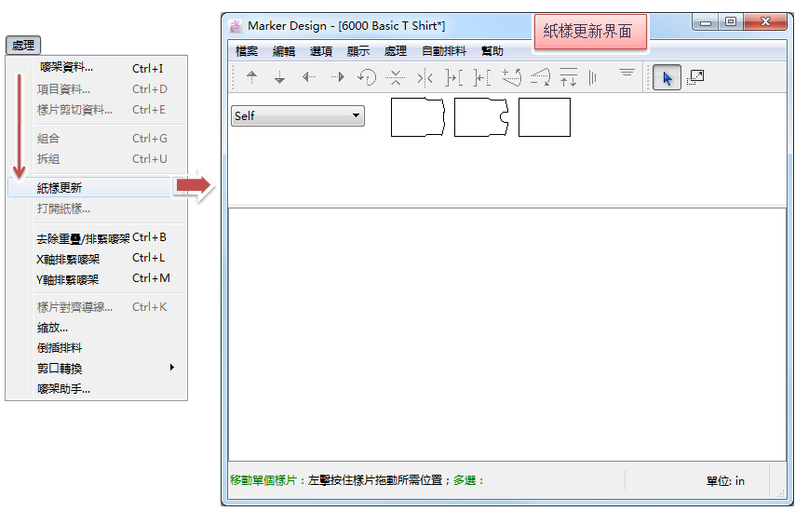Click the move piece left arrow icon

click(309, 78)
